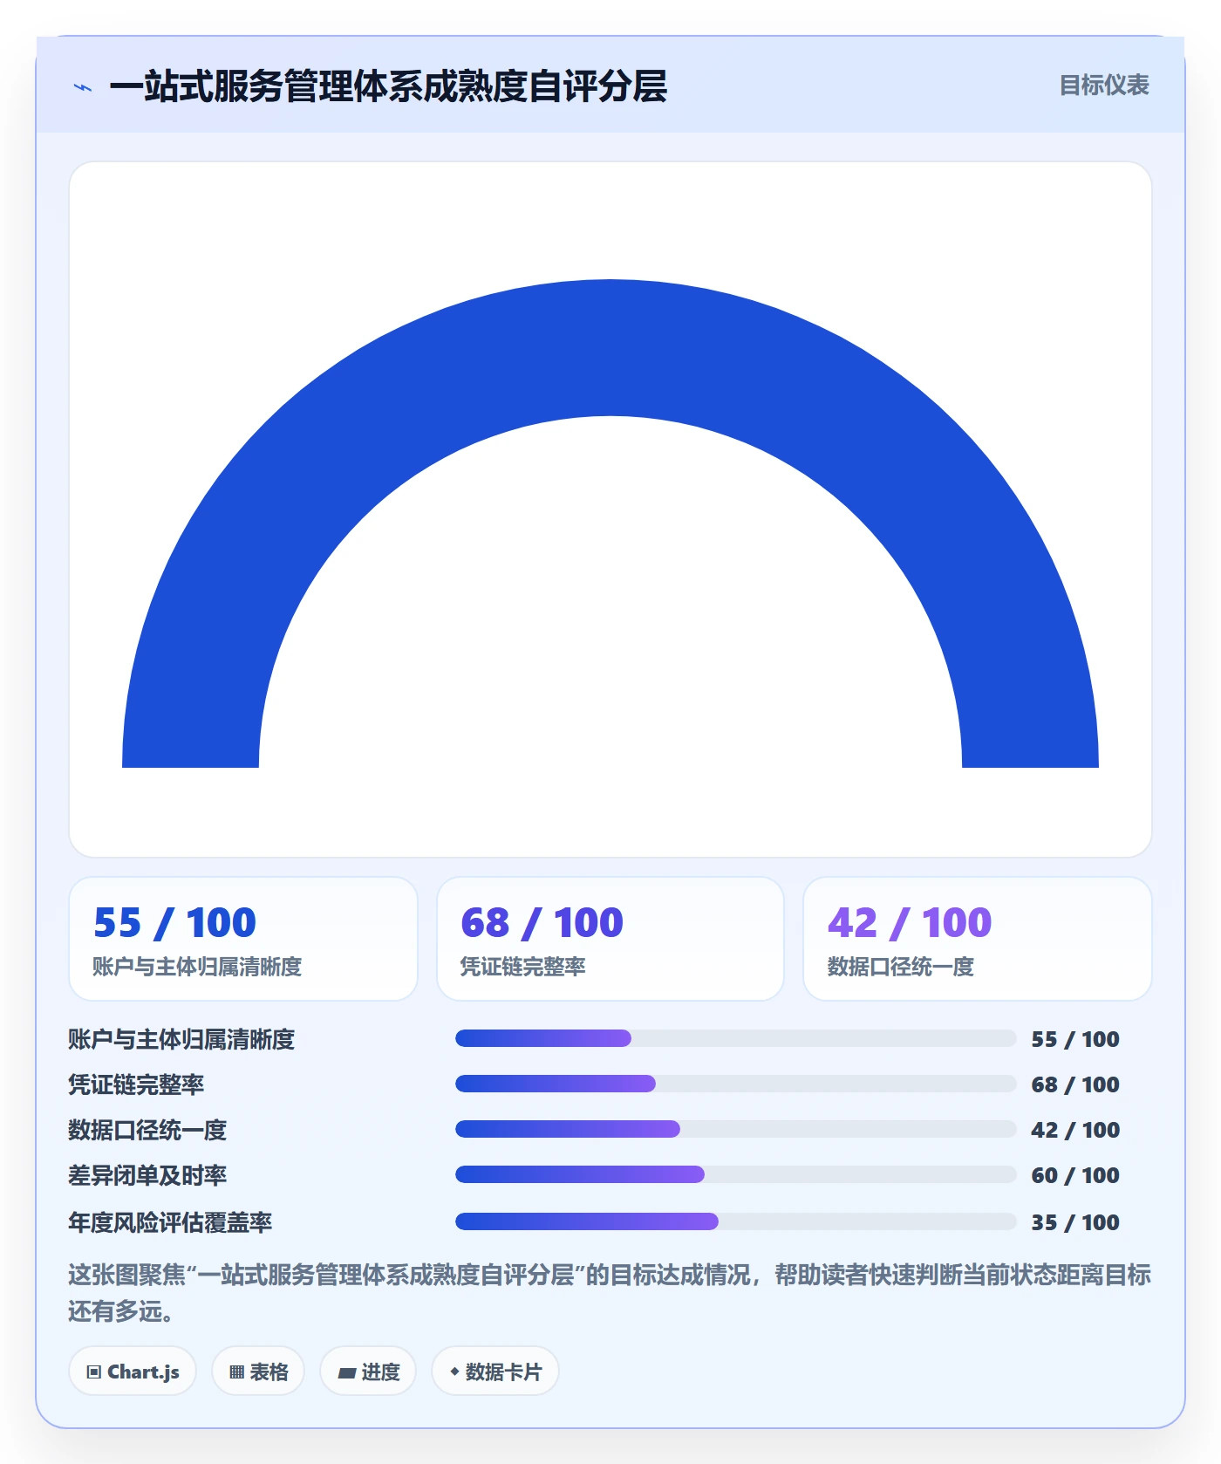Click the 年度风险评估覆盖率 row label
The image size is (1221, 1464).
[170, 1222]
